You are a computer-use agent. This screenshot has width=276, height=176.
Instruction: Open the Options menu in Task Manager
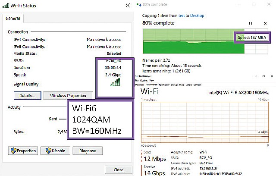click(143, 80)
